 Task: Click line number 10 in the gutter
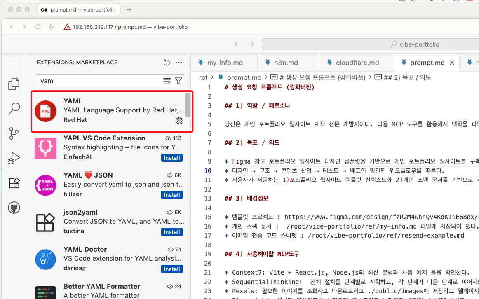(208, 171)
